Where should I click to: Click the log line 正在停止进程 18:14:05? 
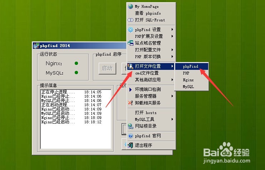71,92
